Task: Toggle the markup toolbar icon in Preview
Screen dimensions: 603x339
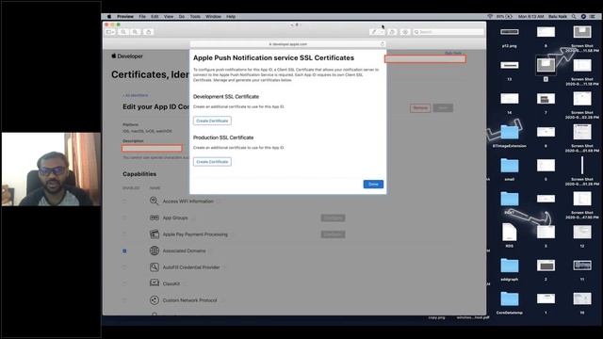Action: coord(405,32)
